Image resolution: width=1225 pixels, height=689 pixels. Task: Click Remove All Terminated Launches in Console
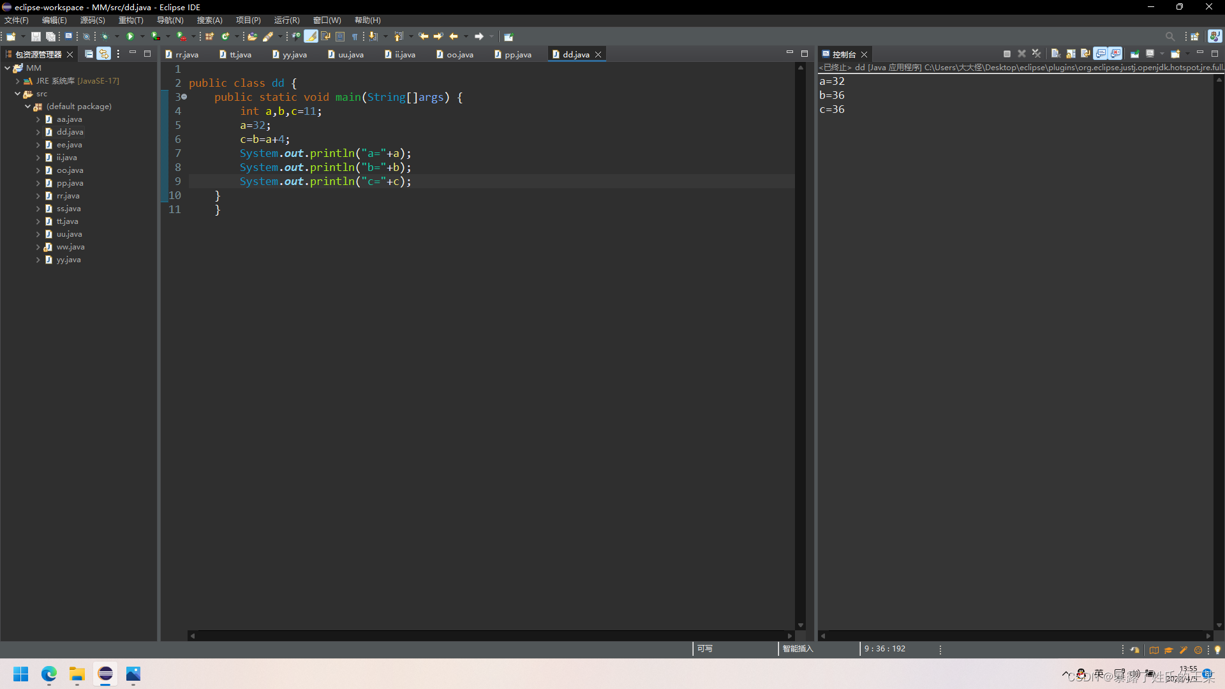(1036, 54)
